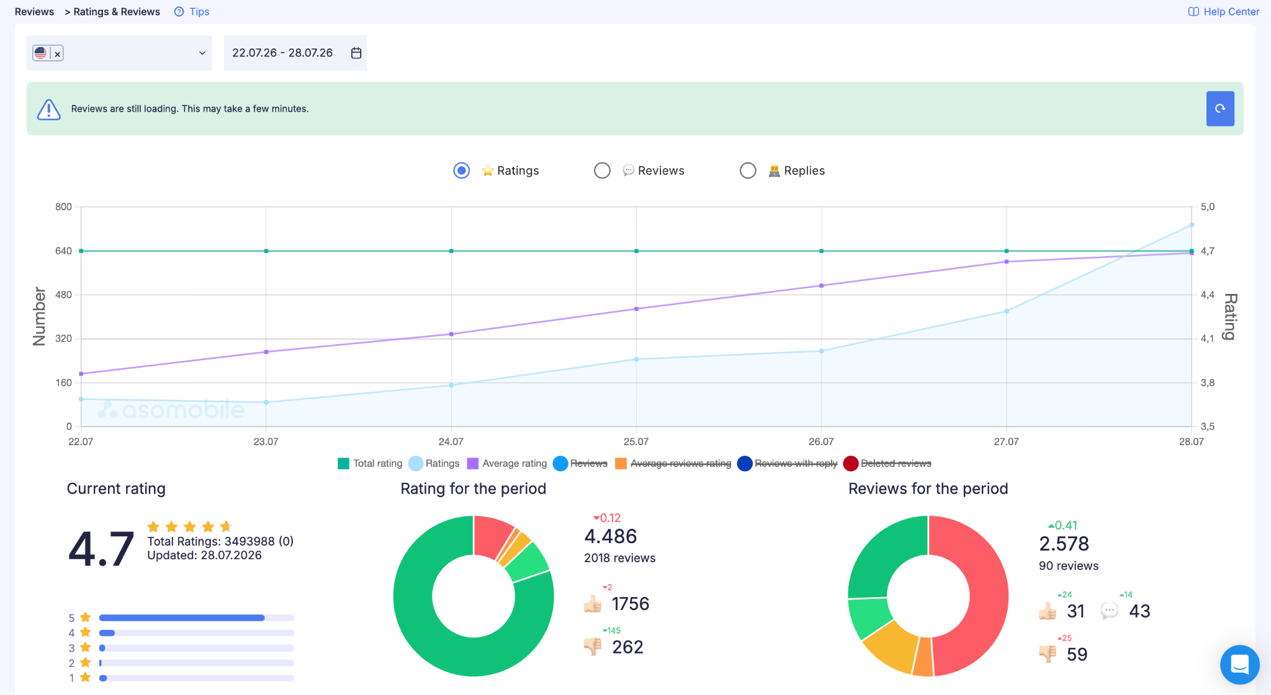Image resolution: width=1271 pixels, height=695 pixels.
Task: Click the 28.07 Ratings data point
Action: click(1192, 225)
